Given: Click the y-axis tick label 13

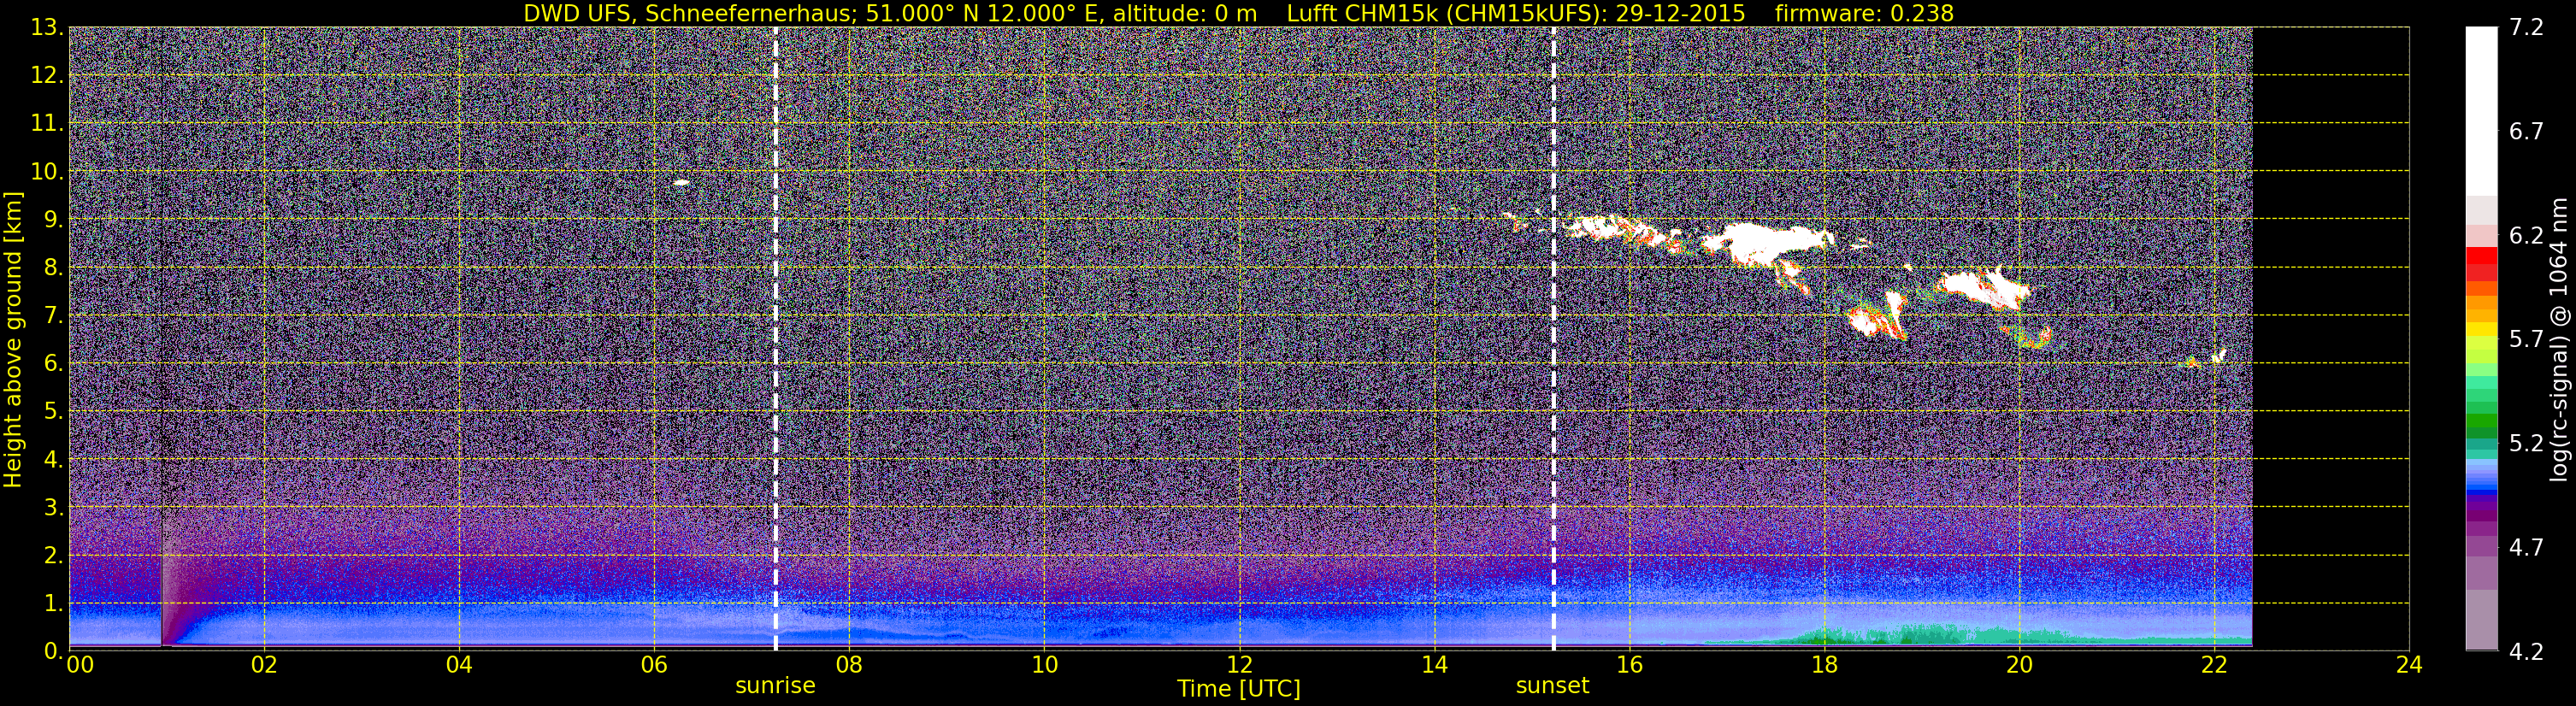Looking at the screenshot, I should point(48,28).
